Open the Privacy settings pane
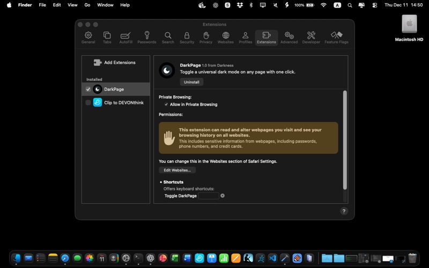 pyautogui.click(x=206, y=38)
